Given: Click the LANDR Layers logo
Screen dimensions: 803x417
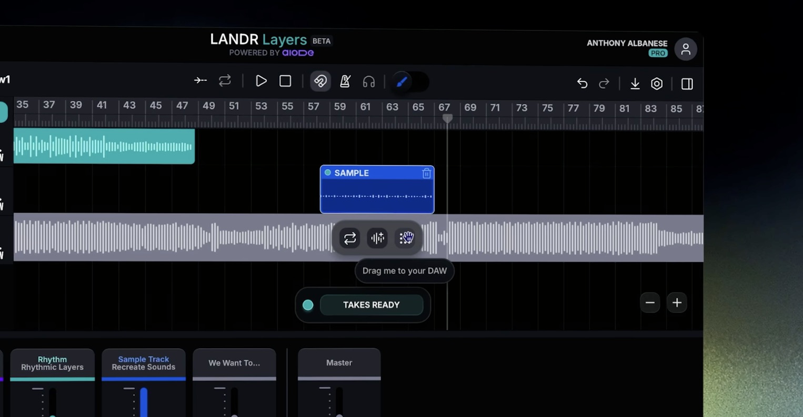Looking at the screenshot, I should [x=258, y=40].
